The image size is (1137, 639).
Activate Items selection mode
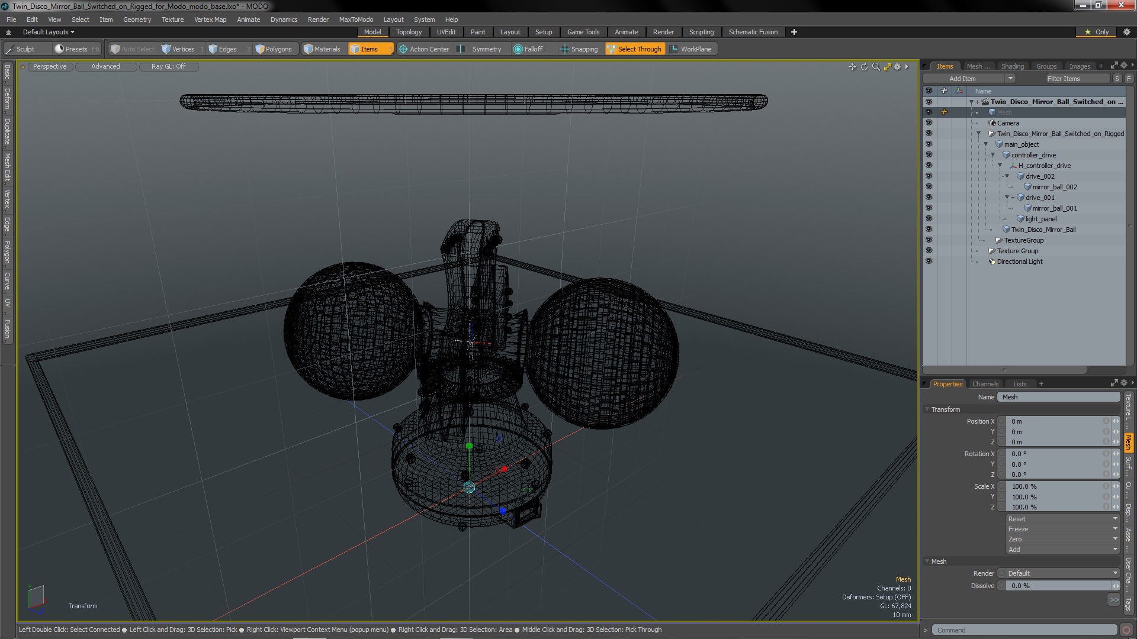coord(370,49)
